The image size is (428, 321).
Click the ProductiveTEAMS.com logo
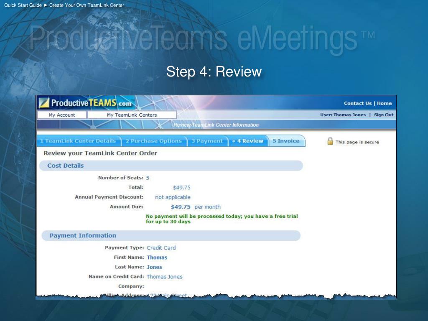click(x=85, y=103)
